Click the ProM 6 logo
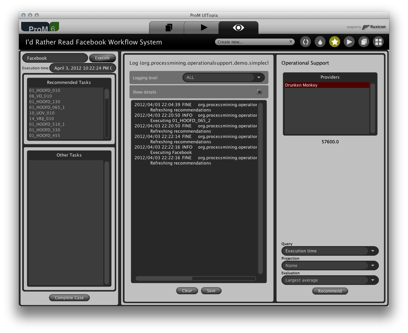408x333 pixels. [40, 27]
